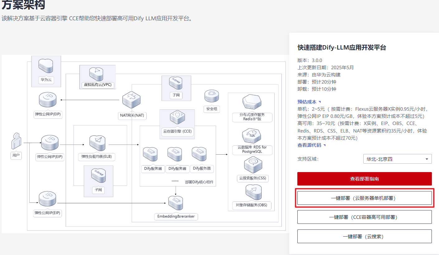Select the 弹性负载均衡(ELB) icon
Screen dimensions: 439x255
click(x=97, y=143)
